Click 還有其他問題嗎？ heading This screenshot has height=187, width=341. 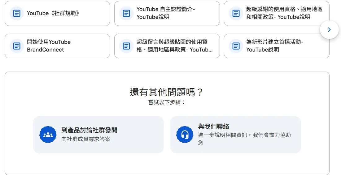[166, 92]
